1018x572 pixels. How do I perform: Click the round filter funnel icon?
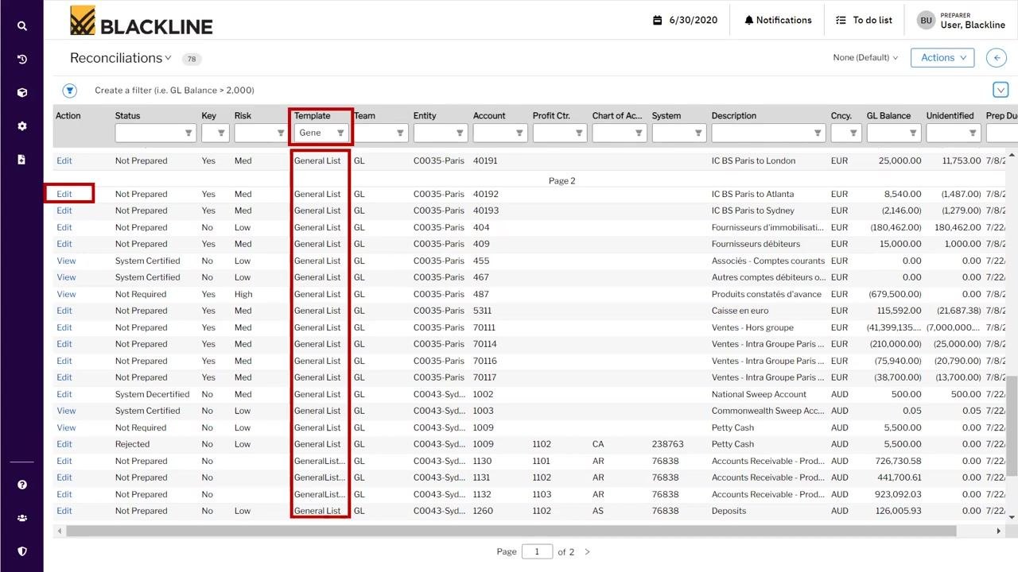pyautogui.click(x=70, y=90)
